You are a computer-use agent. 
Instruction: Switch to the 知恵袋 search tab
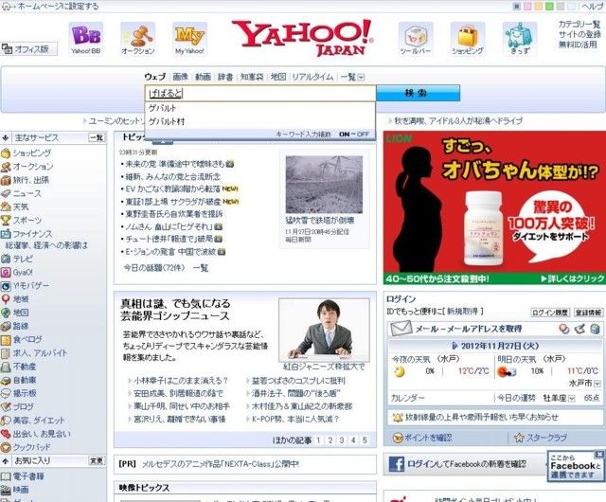click(252, 77)
